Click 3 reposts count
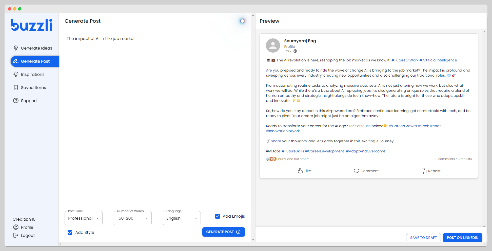 pyautogui.click(x=465, y=159)
